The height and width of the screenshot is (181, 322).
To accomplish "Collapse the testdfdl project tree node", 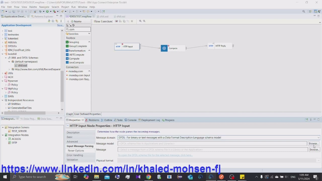I will click(3, 54).
